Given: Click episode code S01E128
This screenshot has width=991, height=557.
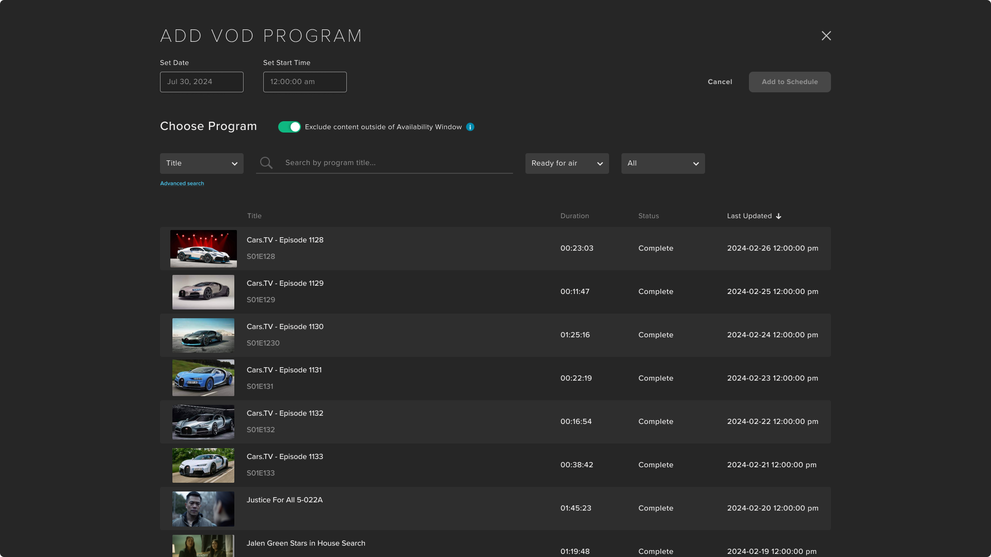Looking at the screenshot, I should [261, 257].
